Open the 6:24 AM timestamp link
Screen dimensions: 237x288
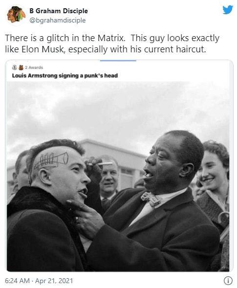[17, 281]
